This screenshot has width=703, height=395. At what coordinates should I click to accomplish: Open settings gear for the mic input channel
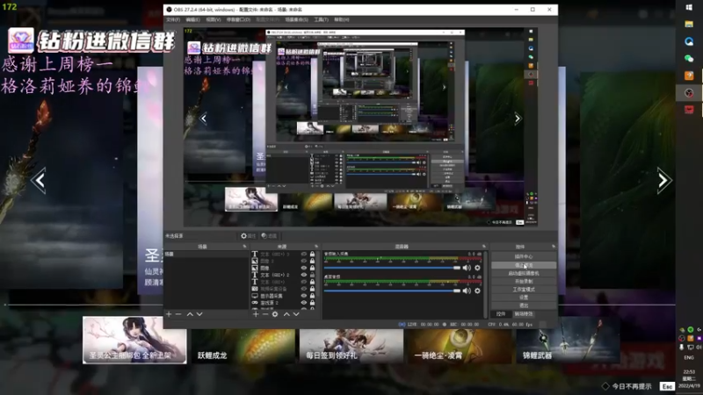point(477,268)
